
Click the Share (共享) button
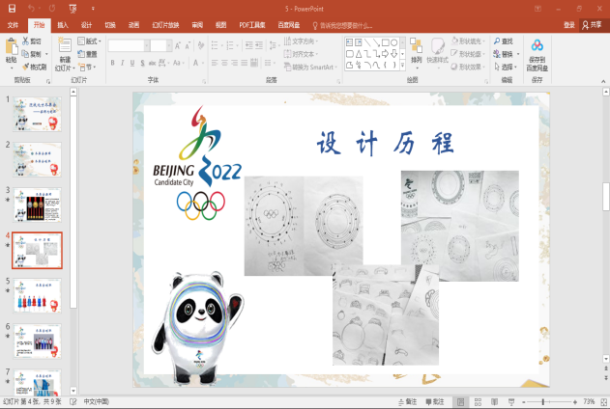(x=592, y=24)
